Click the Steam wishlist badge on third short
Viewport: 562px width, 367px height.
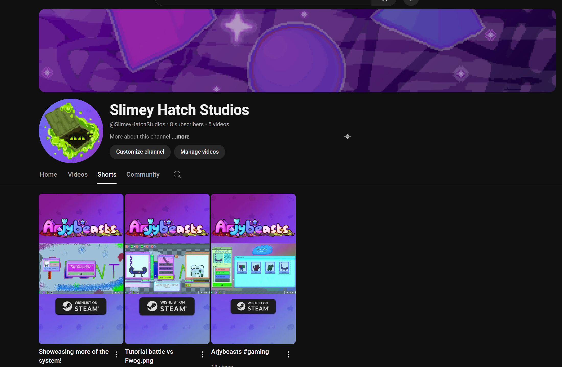(253, 306)
